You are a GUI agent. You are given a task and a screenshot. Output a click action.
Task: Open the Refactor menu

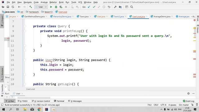point(53,2)
